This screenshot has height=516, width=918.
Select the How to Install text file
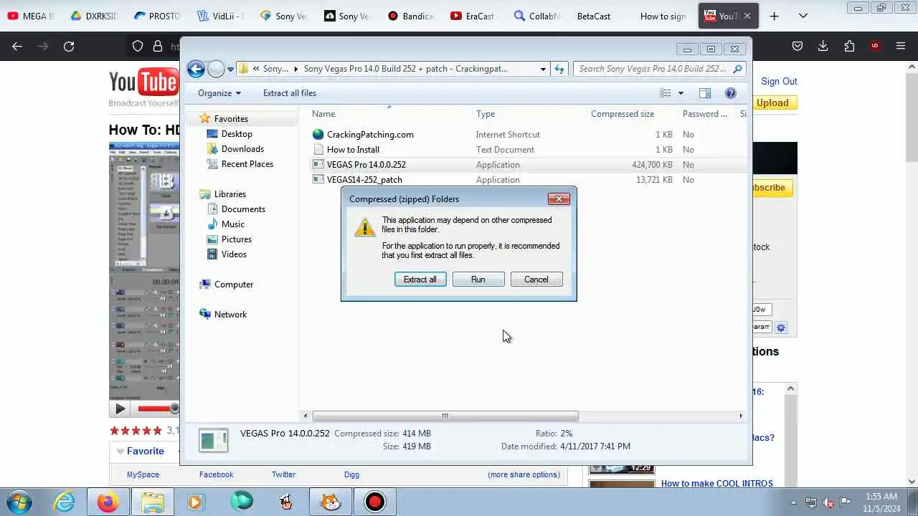pos(353,150)
